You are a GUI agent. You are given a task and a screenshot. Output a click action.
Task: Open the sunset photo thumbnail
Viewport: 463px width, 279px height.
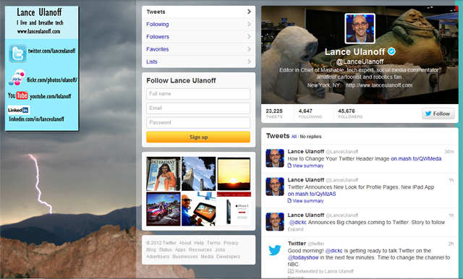234,173
